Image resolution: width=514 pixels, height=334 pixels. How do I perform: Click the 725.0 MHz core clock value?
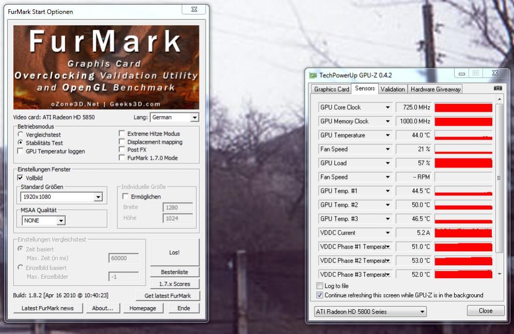click(x=414, y=108)
